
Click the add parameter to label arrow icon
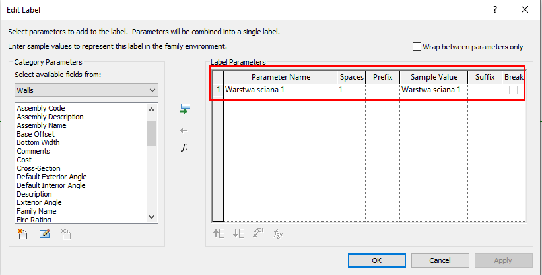point(185,109)
